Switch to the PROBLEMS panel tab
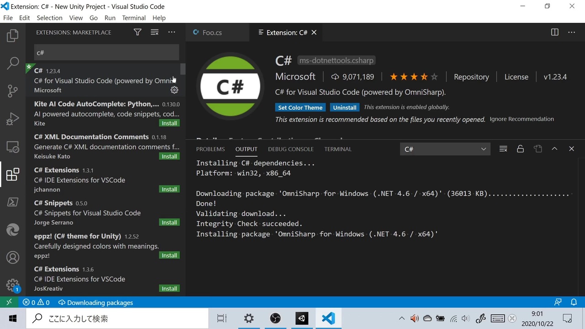This screenshot has width=585, height=329. point(210,149)
